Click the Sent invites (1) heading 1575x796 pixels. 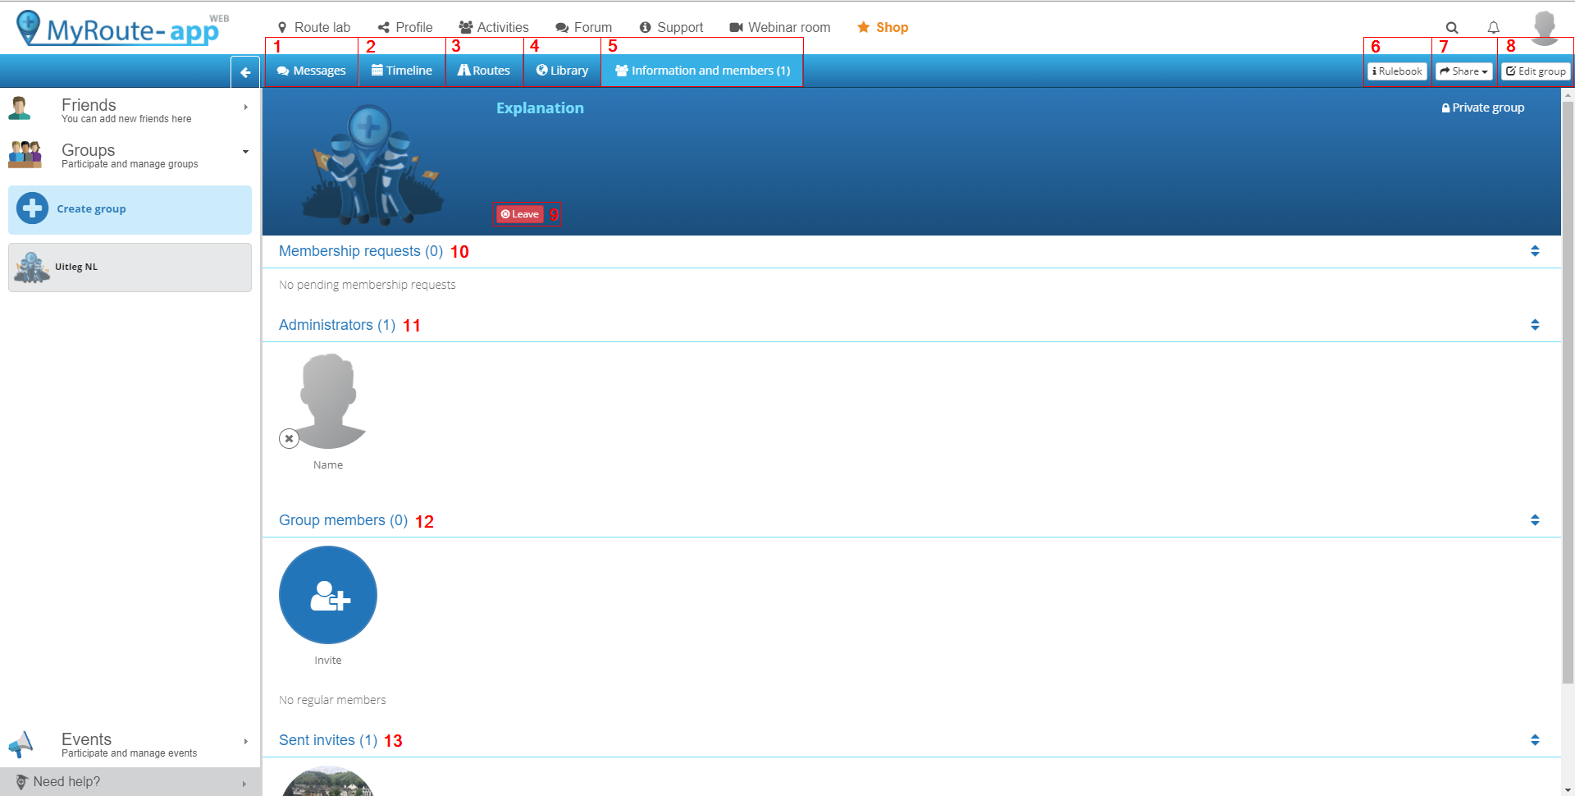(x=328, y=740)
